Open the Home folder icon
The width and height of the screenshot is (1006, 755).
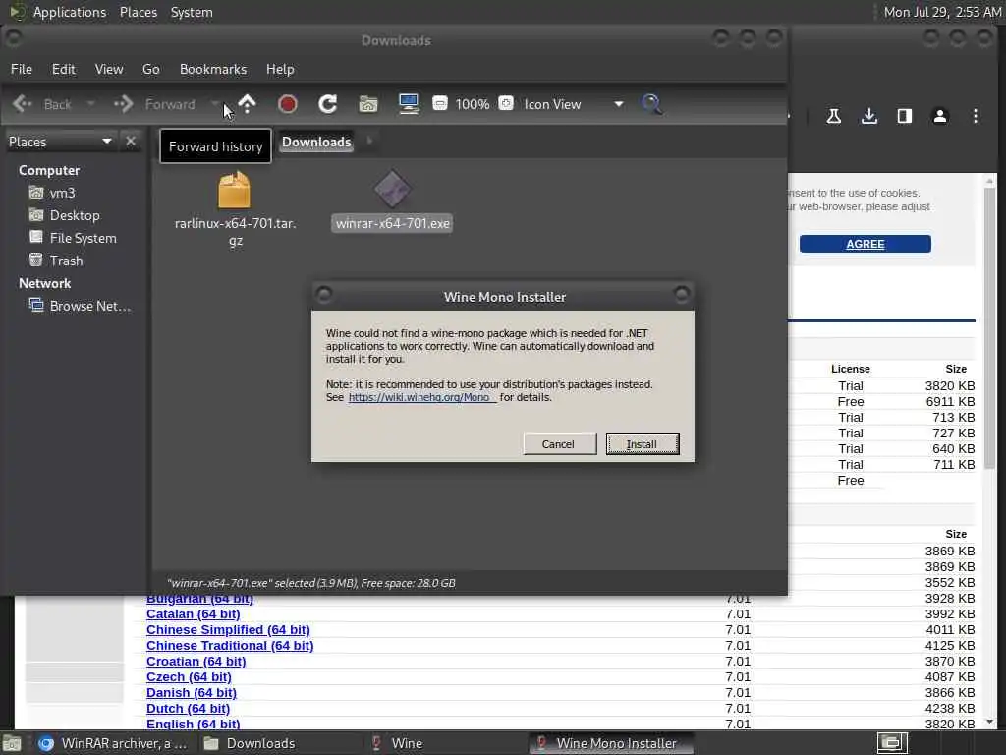[x=368, y=104]
